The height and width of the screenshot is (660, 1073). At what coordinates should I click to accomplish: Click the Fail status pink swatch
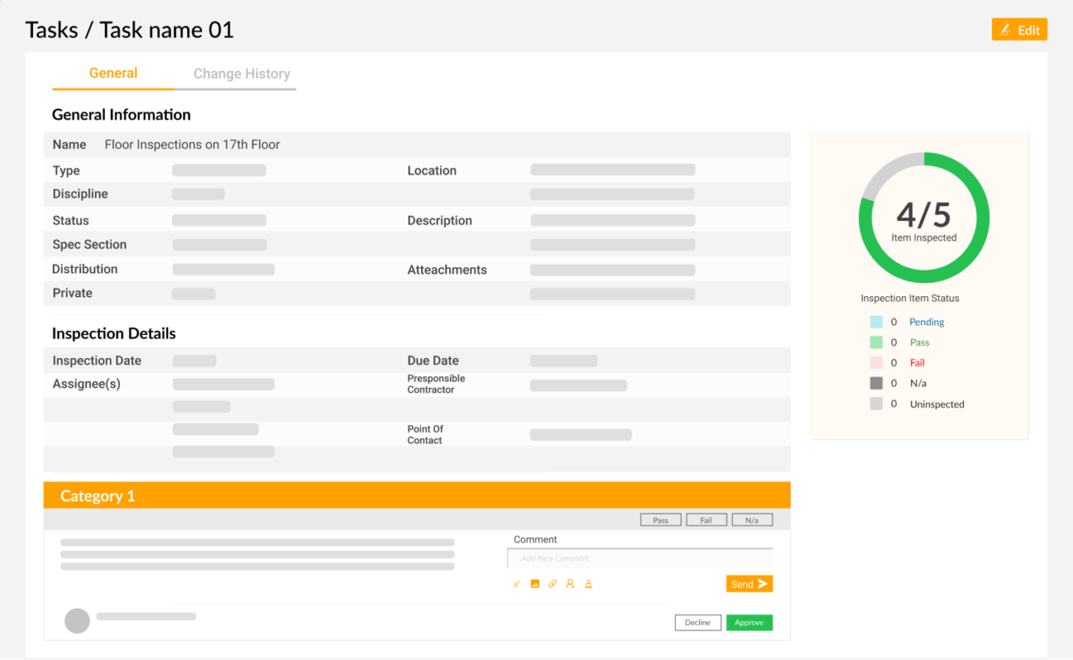(x=877, y=363)
